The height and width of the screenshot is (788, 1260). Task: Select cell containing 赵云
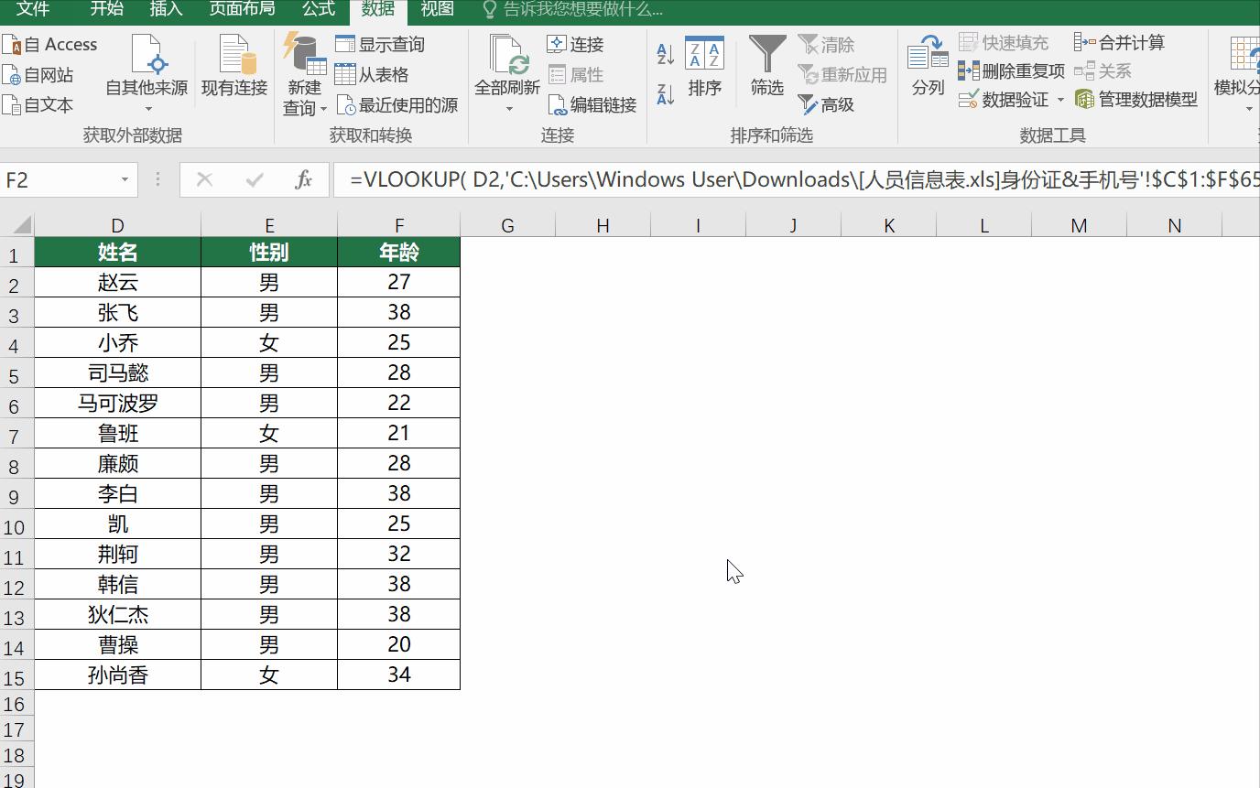[118, 283]
